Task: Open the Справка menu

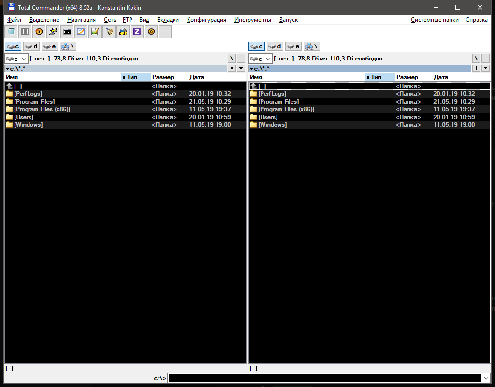Action: pyautogui.click(x=476, y=19)
